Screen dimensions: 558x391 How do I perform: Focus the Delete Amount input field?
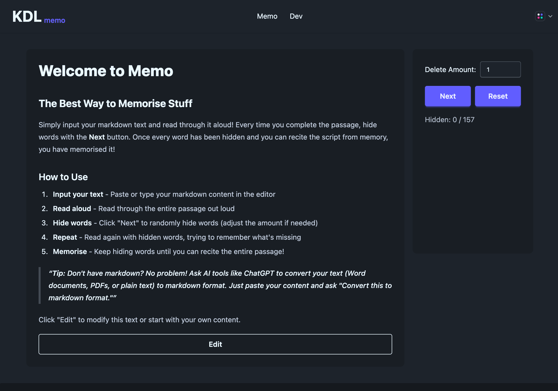point(500,70)
